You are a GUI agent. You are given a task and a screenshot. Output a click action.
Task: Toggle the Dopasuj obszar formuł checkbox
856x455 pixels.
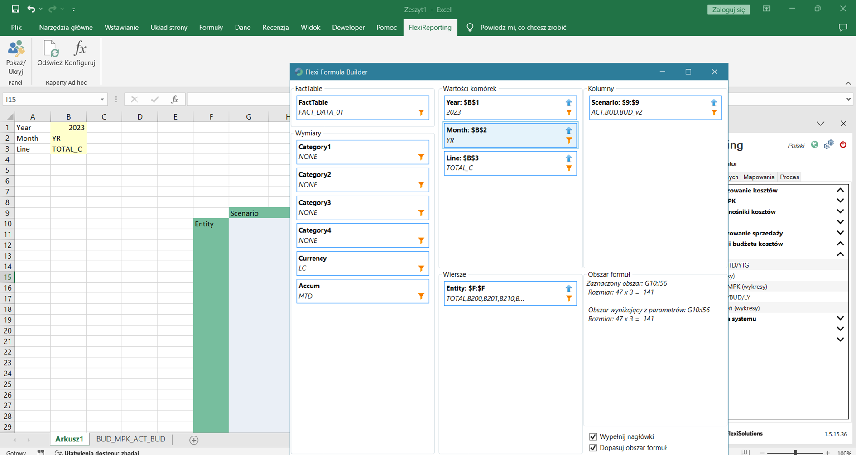(593, 448)
